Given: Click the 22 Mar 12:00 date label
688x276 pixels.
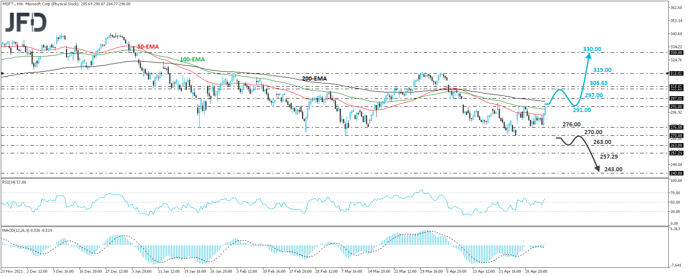Looking at the screenshot, I should click(405, 272).
